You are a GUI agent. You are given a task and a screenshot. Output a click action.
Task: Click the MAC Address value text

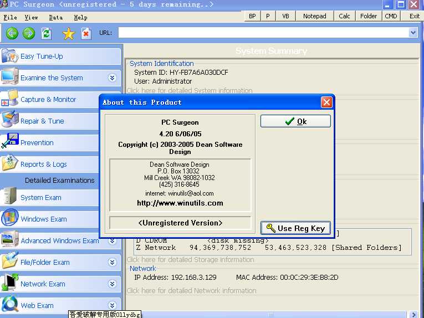click(309, 278)
